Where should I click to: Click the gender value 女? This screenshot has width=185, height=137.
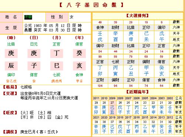point(71,17)
